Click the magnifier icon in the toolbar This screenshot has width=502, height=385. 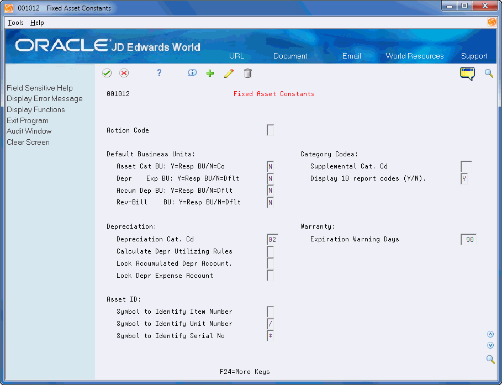tap(489, 73)
